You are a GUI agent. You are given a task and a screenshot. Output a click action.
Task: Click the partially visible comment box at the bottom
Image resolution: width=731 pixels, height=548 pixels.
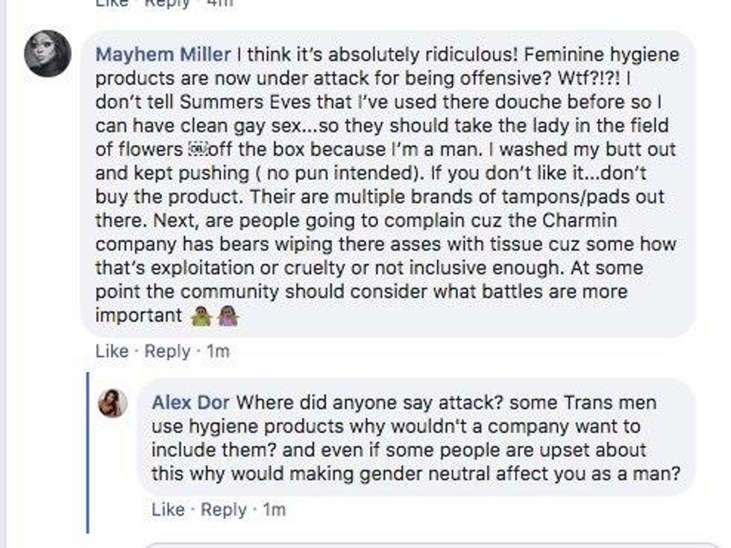[433, 544]
